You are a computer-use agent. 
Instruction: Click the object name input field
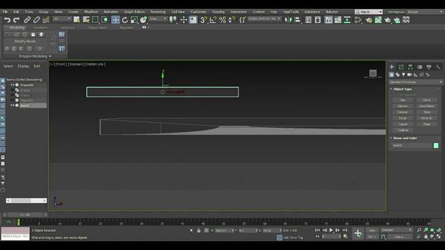[412, 145]
